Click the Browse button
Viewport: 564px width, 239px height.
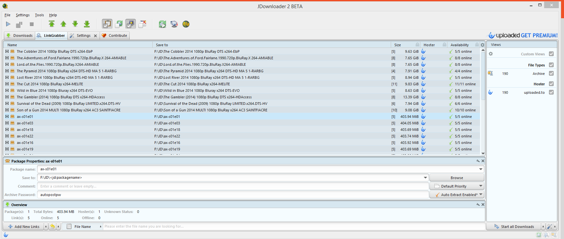pyautogui.click(x=457, y=177)
